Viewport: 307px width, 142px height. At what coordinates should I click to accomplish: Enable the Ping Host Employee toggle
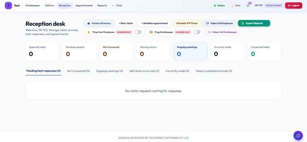(x=138, y=32)
